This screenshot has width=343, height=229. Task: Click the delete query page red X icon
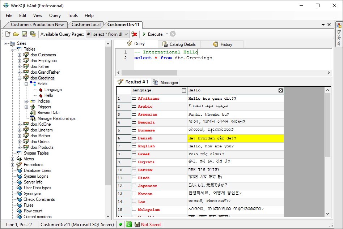click(134, 34)
